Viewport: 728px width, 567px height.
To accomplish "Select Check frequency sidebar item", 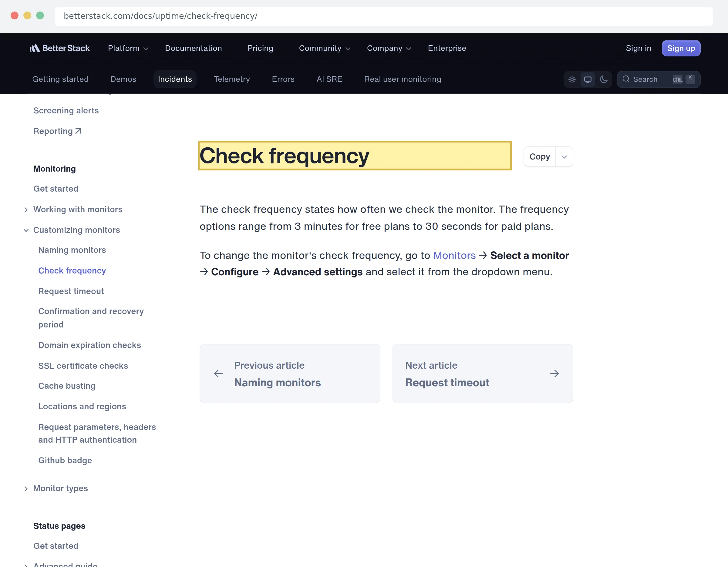I will (72, 271).
